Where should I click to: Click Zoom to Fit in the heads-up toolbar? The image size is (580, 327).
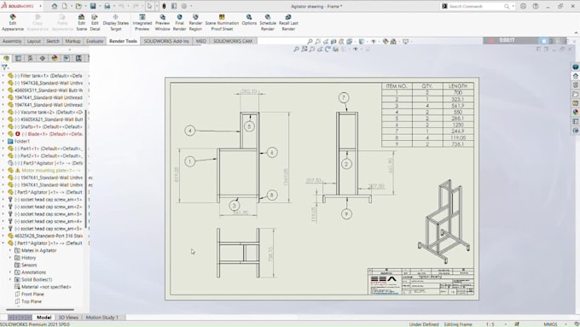(310, 42)
